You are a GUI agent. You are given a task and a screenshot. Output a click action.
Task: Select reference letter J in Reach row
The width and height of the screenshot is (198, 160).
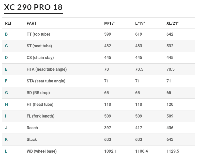[x=6, y=128]
